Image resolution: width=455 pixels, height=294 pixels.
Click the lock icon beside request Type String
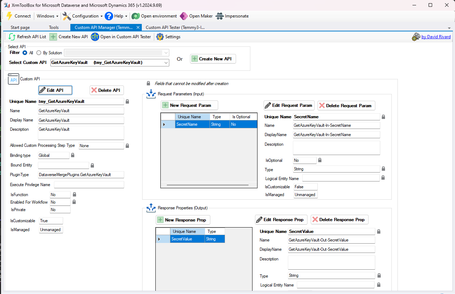coord(383,169)
